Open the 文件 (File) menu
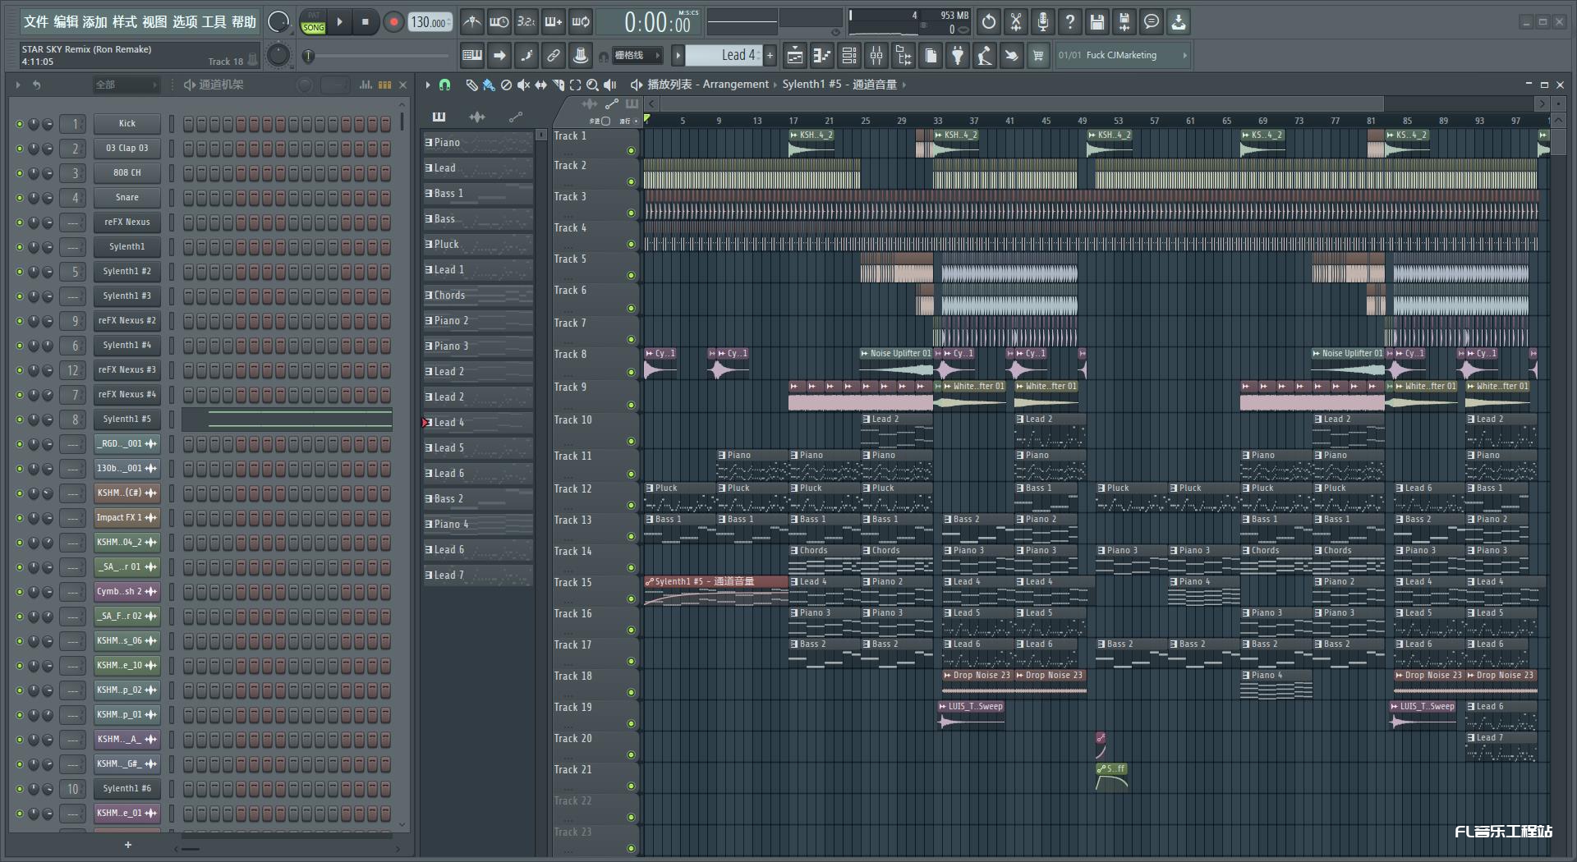Viewport: 1577px width, 862px height. [36, 22]
